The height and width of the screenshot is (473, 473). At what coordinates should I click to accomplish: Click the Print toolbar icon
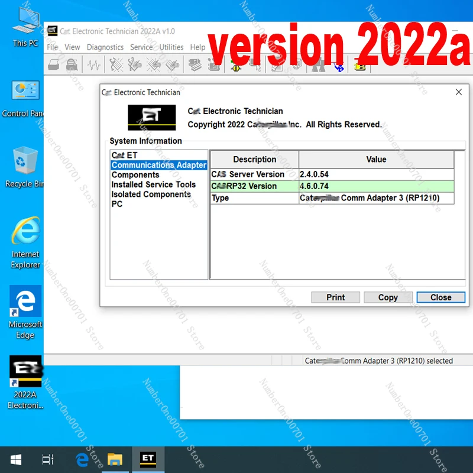(x=54, y=64)
